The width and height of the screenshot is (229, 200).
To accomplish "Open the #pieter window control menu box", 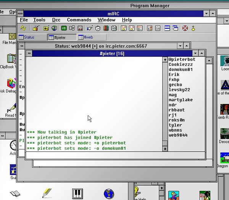I will [x=29, y=53].
